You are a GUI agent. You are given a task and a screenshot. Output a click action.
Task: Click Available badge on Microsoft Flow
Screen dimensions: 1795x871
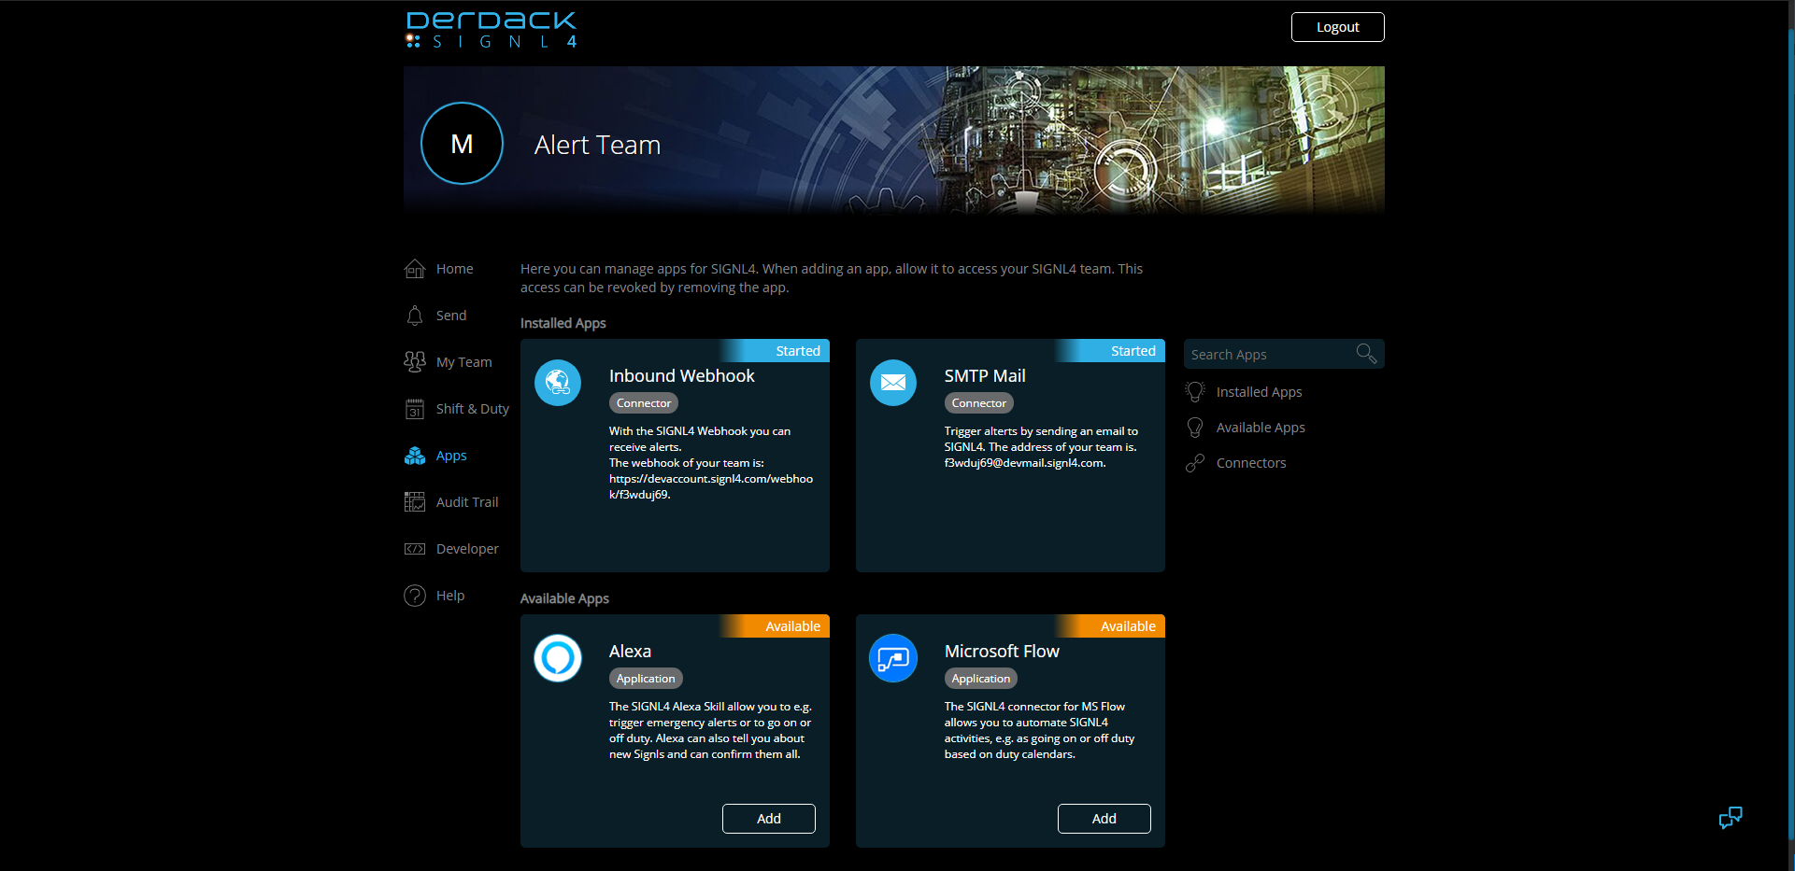pyautogui.click(x=1110, y=626)
